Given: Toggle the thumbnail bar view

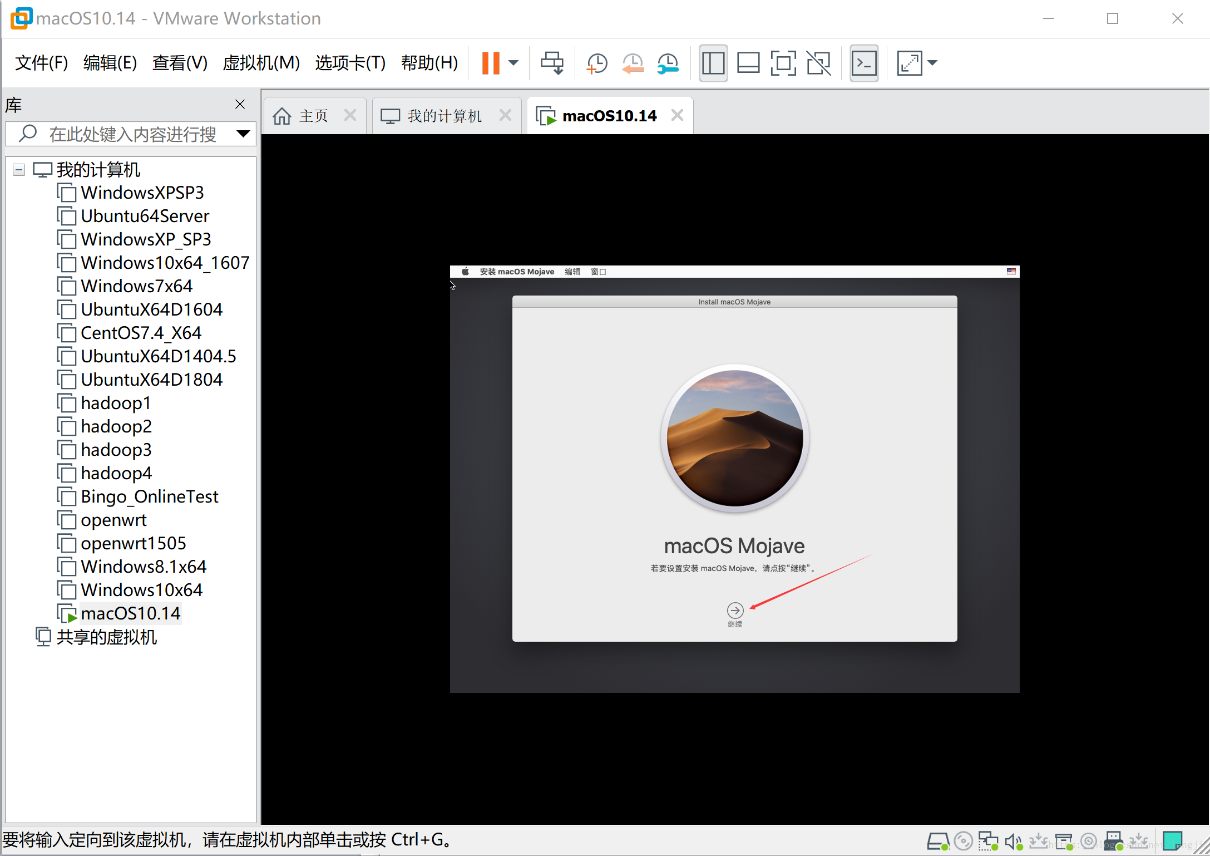Looking at the screenshot, I should (748, 63).
